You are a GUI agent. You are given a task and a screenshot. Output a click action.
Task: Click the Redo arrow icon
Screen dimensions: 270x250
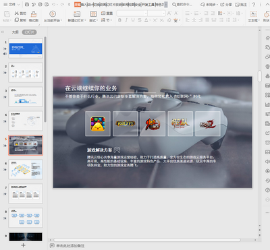pos(62,5)
